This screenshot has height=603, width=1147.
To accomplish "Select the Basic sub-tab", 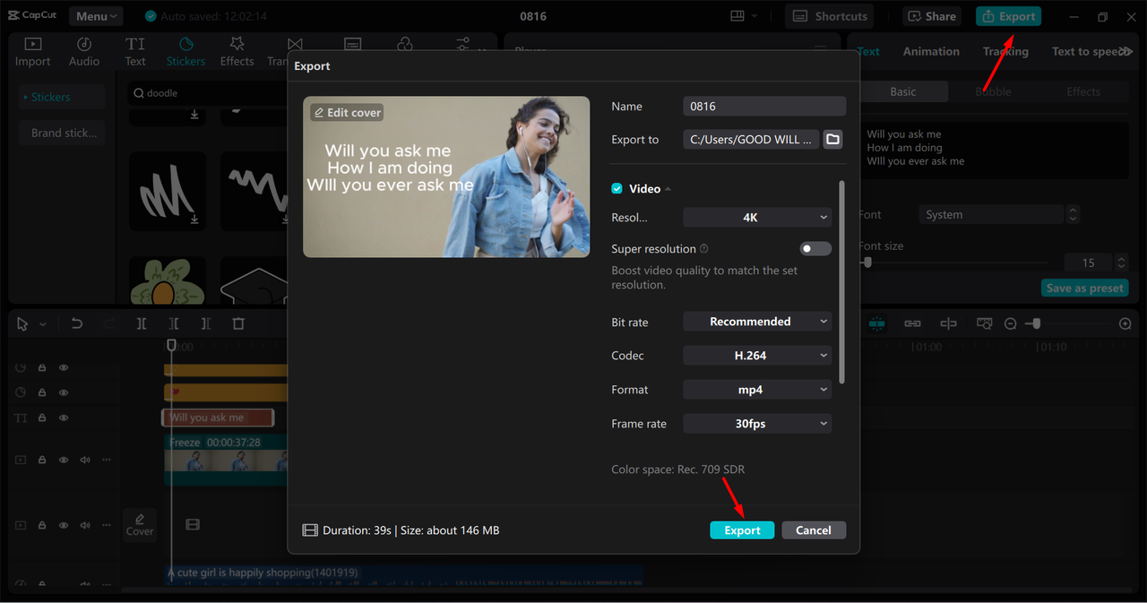I will pos(903,91).
